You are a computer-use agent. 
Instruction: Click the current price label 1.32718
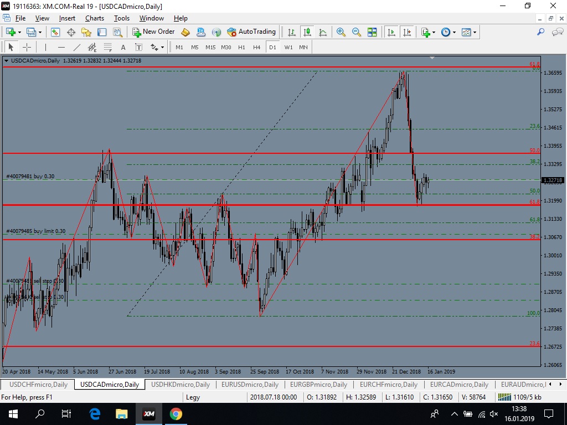[553, 180]
